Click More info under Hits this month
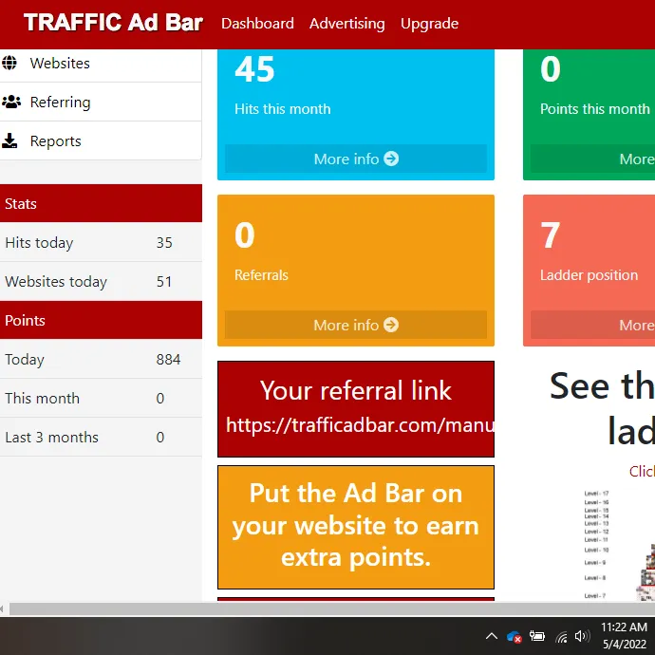 tap(355, 159)
